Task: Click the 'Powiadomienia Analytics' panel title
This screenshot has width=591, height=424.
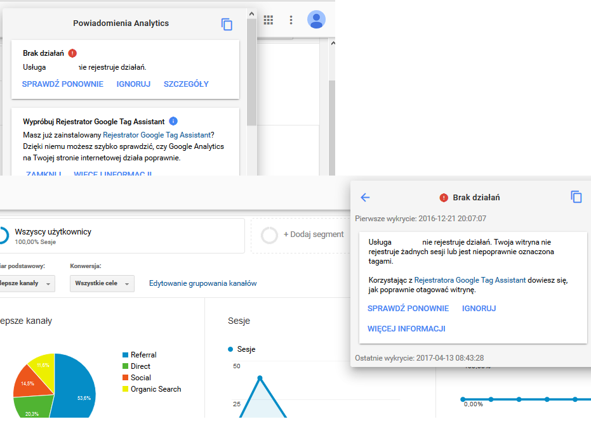Action: pos(121,23)
